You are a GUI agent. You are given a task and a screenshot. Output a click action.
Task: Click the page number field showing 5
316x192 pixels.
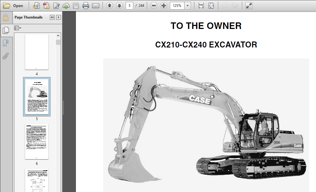coord(129,6)
